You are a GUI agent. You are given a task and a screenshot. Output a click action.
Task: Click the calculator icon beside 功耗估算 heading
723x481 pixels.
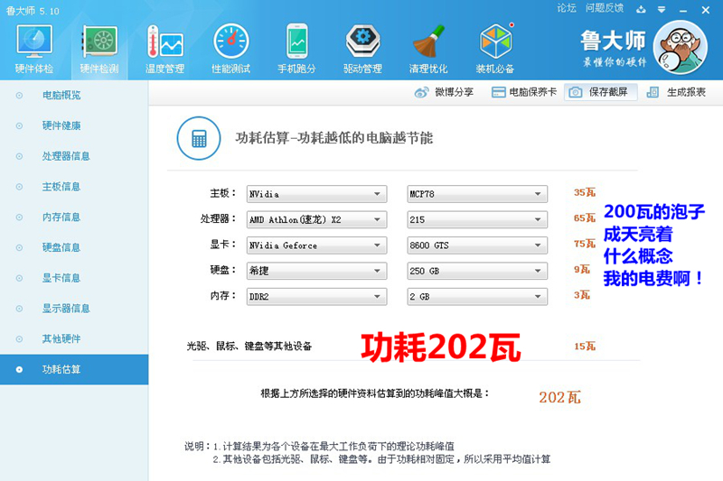coord(199,138)
